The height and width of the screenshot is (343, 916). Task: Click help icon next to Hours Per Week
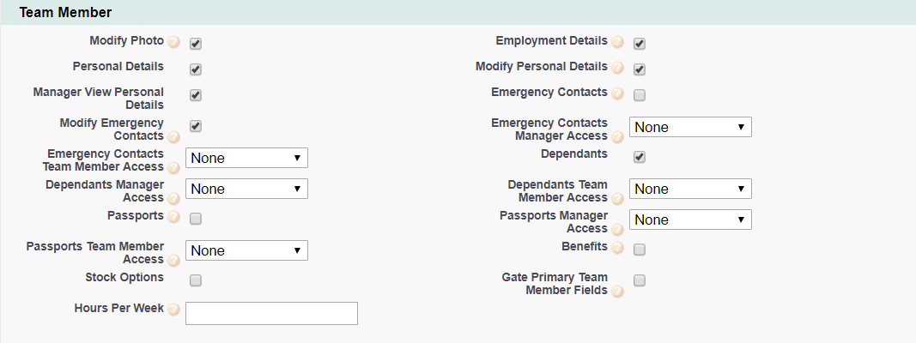click(174, 310)
